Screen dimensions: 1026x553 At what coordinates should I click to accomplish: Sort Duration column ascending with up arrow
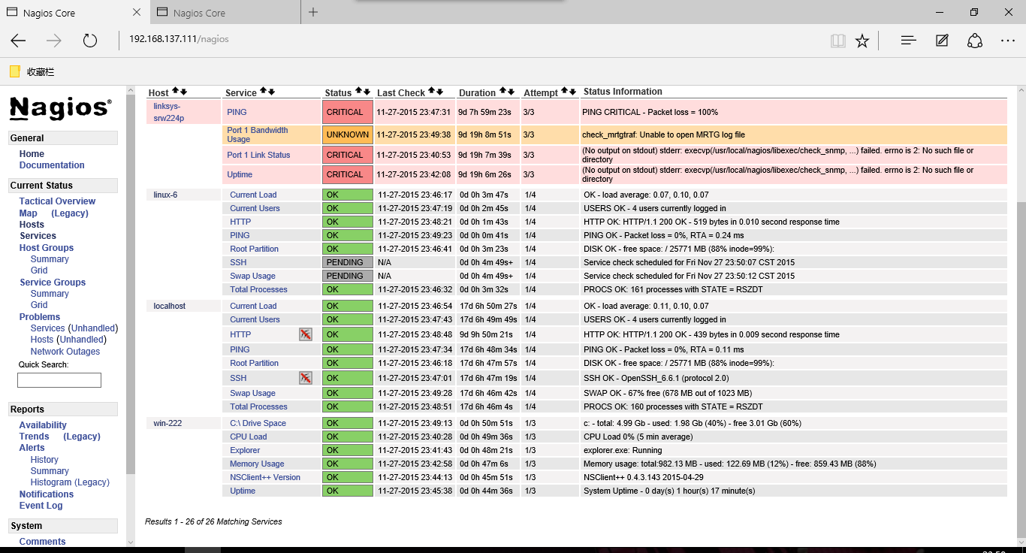point(502,92)
